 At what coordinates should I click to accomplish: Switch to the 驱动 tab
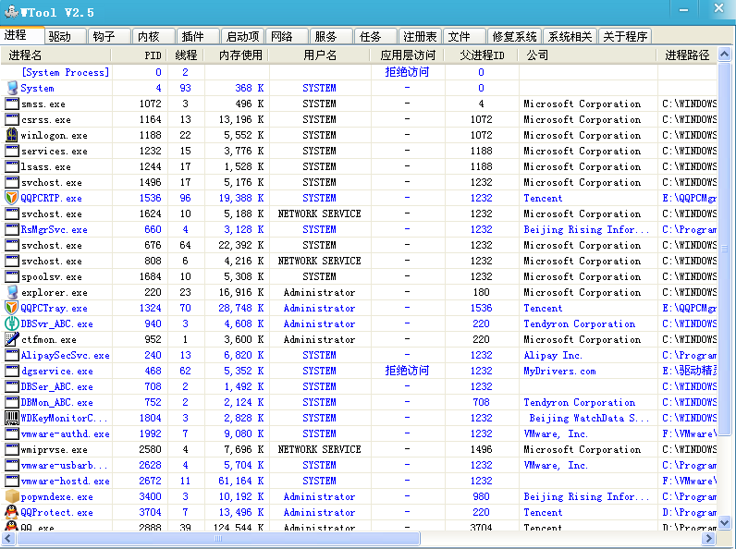61,36
